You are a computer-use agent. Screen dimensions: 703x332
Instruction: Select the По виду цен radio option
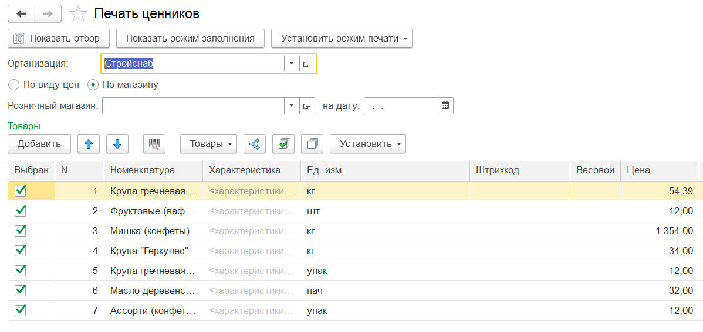pos(43,84)
